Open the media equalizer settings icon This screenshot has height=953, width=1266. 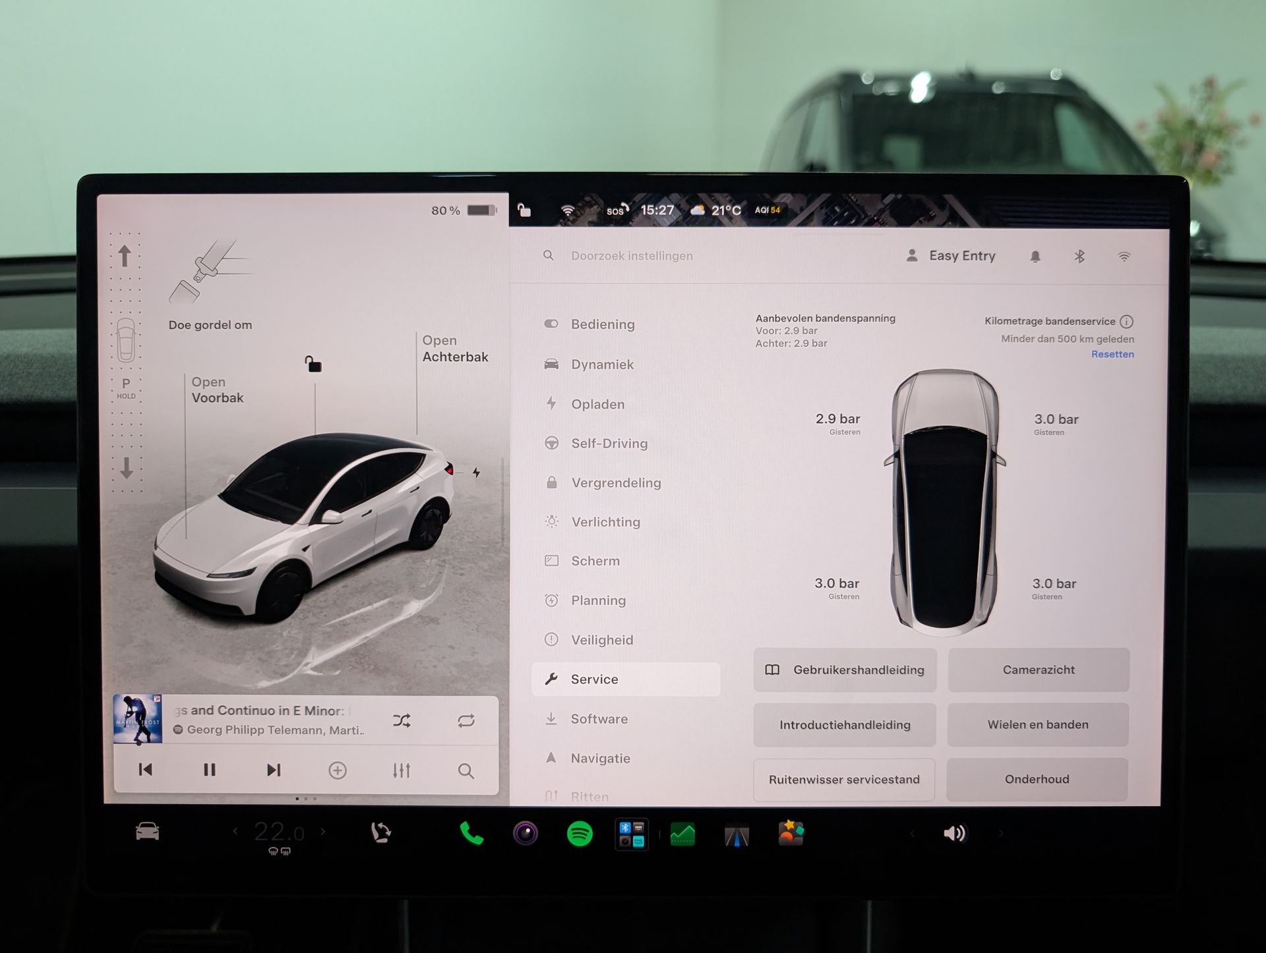(x=402, y=770)
